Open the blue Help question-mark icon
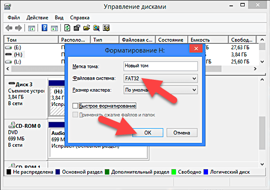 tap(45, 28)
